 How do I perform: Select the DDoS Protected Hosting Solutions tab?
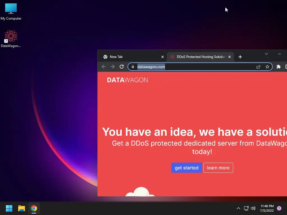[x=200, y=57]
